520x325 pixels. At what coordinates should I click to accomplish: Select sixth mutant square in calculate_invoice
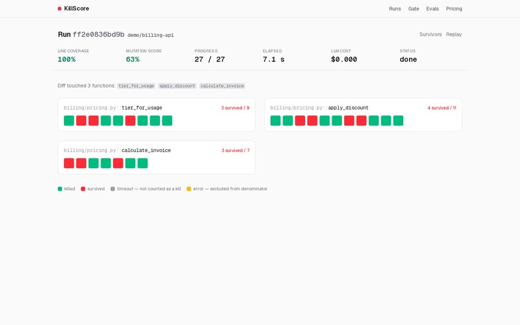coord(130,163)
